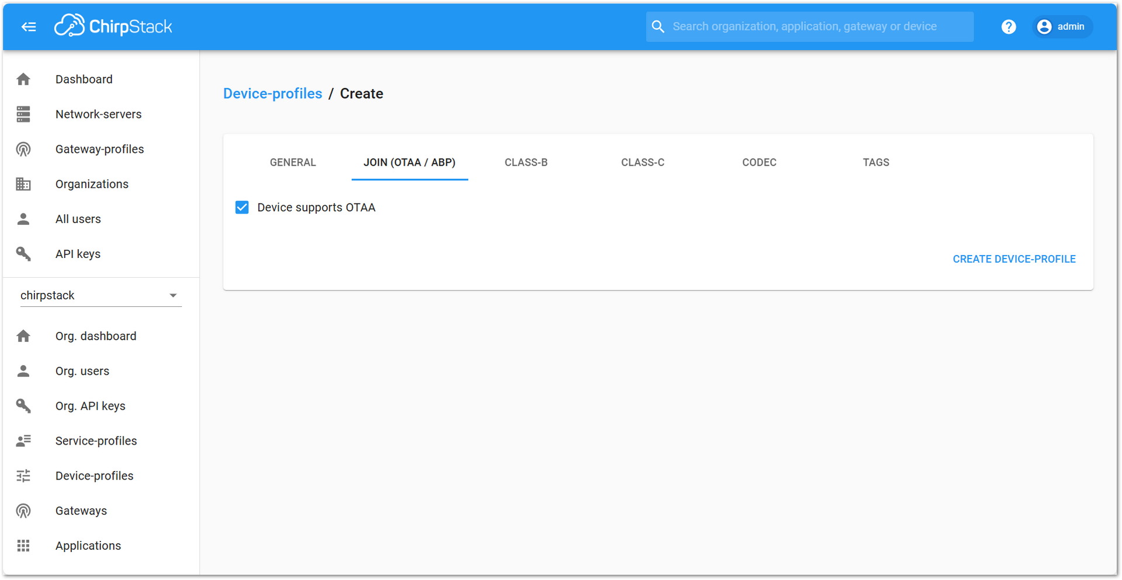Open the admin account menu
This screenshot has height=580, width=1122.
(x=1062, y=27)
